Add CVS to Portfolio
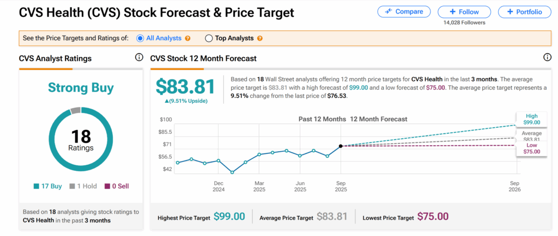 coord(525,12)
